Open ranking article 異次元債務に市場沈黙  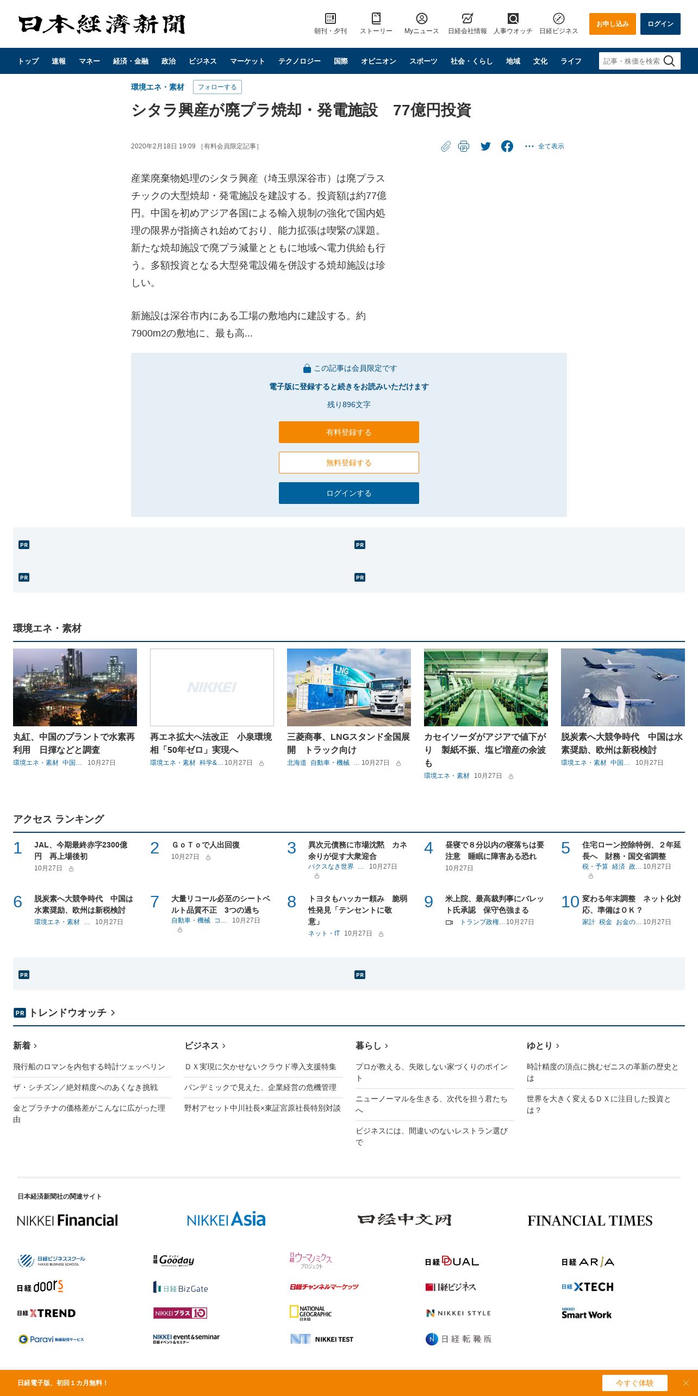pos(358,850)
